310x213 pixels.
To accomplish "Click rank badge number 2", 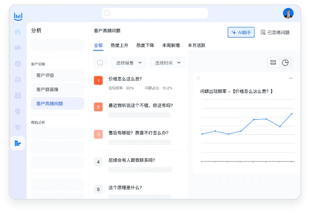I will pos(98,107).
